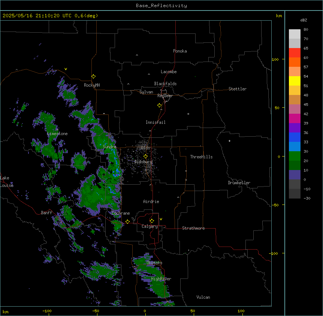Pick the slate 0-10 dBZ legend swatch

[295, 175]
